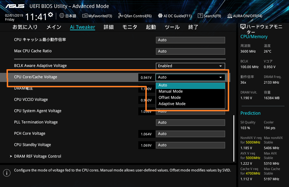Go to the モニタ tab
The height and width of the screenshot is (187, 289).
[x=130, y=27]
